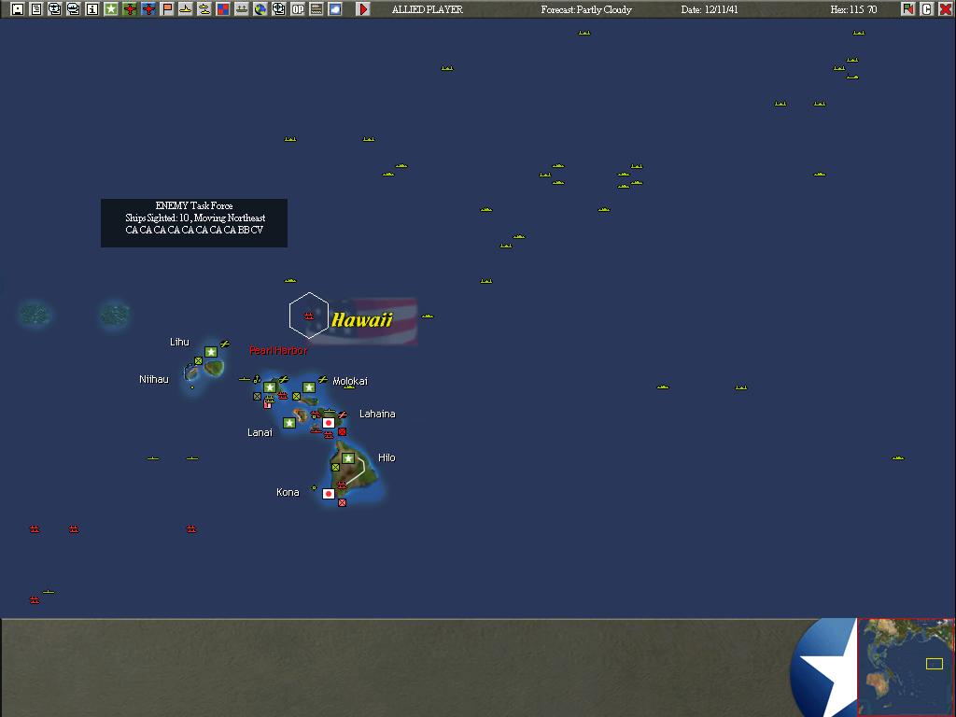Viewport: 956px width, 717px height.
Task: Click the red arrow to advance turn
Action: pyautogui.click(x=362, y=8)
